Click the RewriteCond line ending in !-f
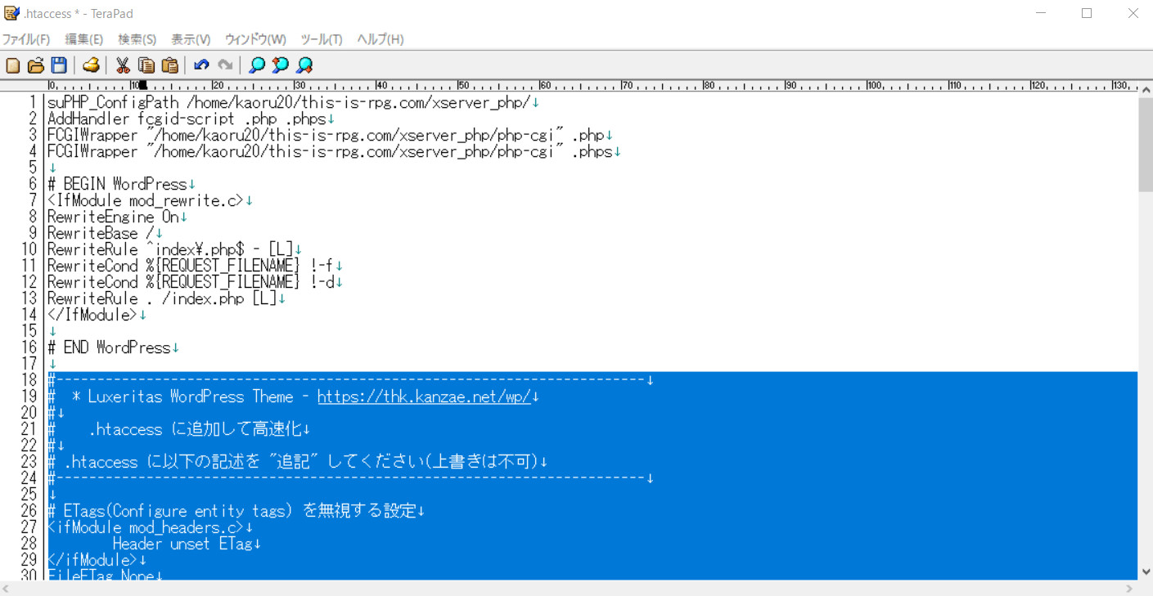The image size is (1153, 596). point(191,266)
